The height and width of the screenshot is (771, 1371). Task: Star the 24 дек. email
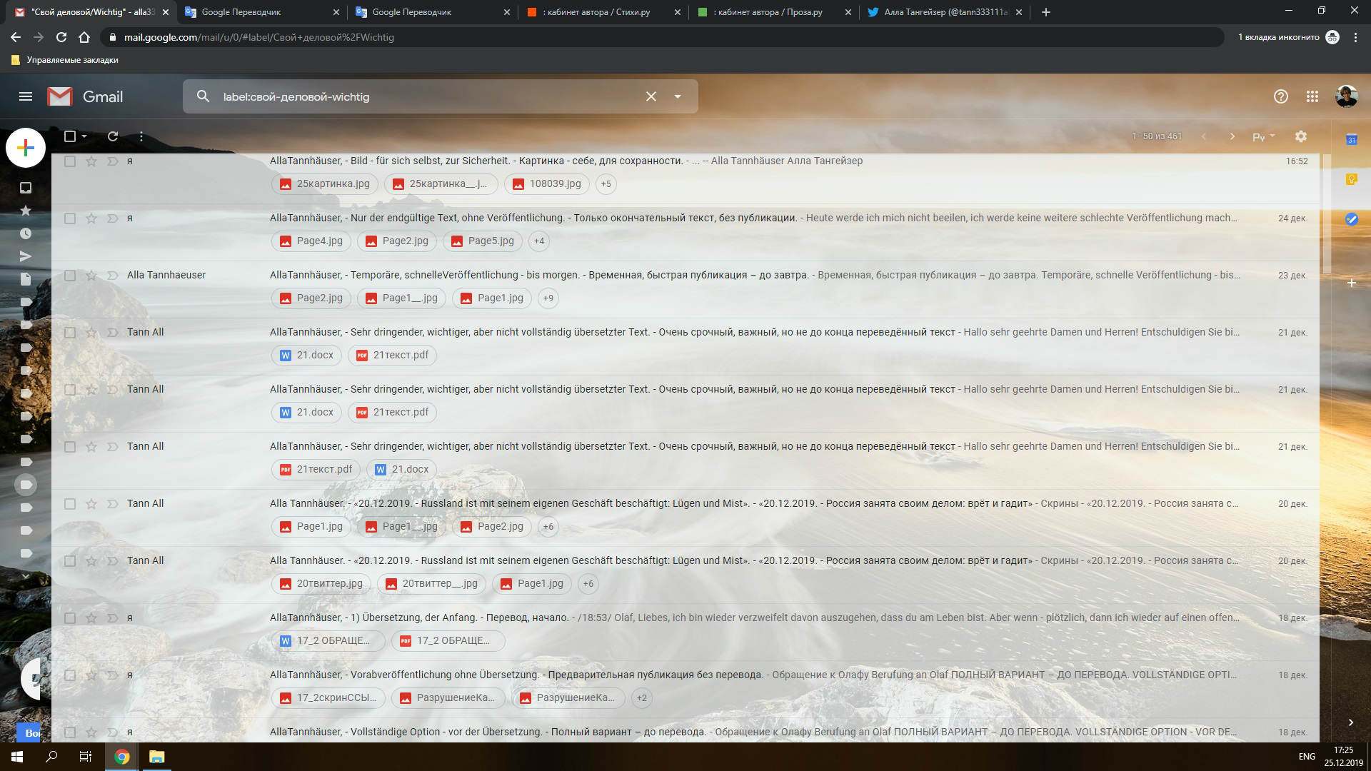point(91,218)
